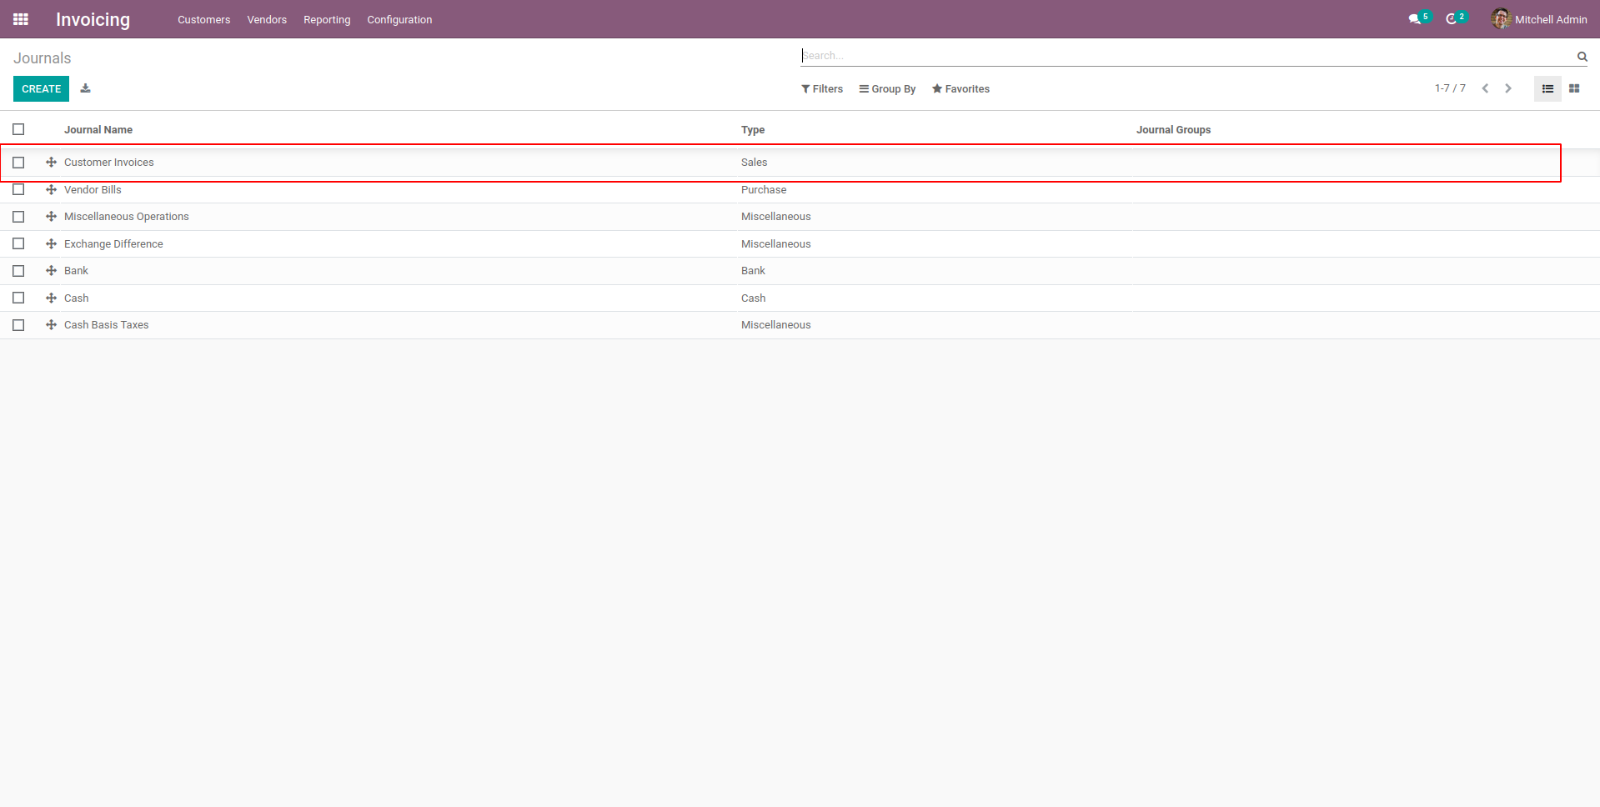Image resolution: width=1600 pixels, height=807 pixels.
Task: Click Mitchell Admin avatar picture
Action: pos(1501,18)
